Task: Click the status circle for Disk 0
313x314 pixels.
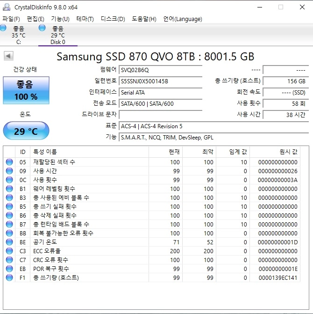Action: (x=42, y=28)
